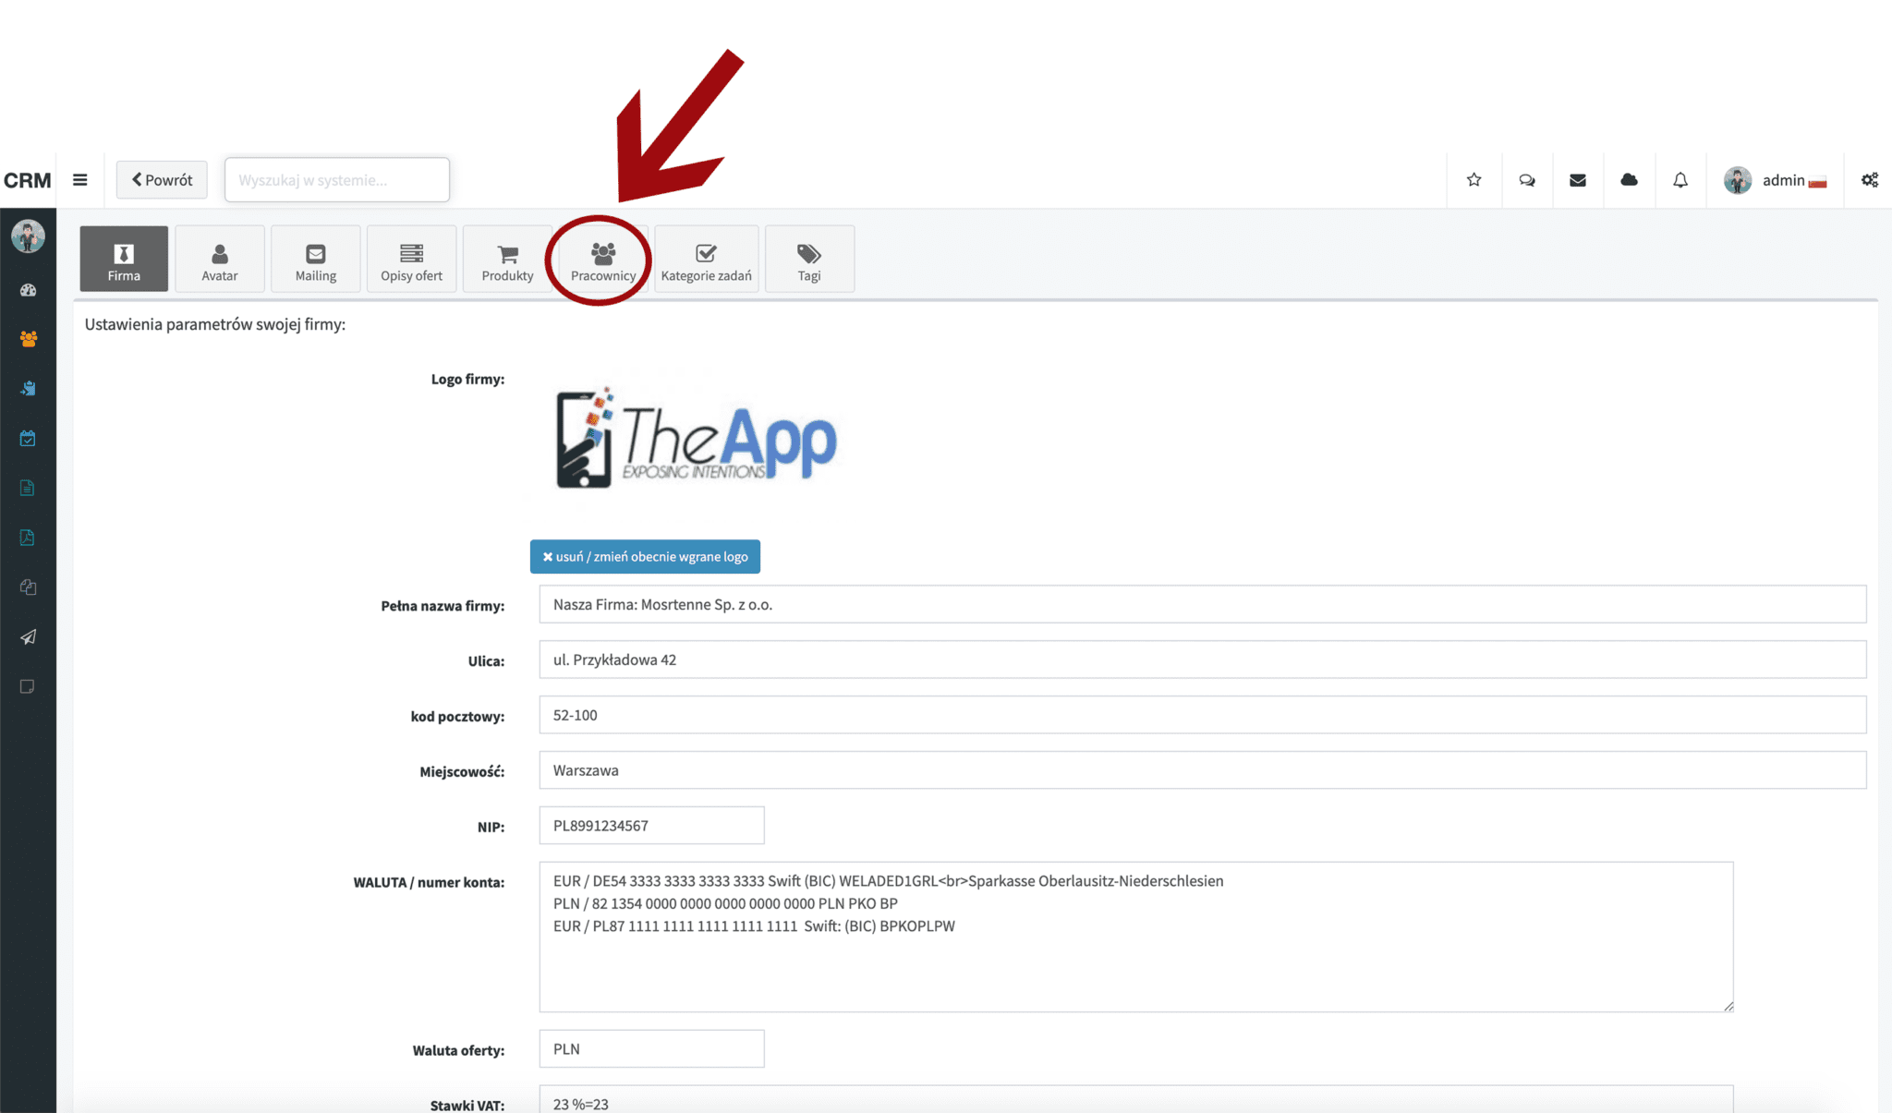Viewport: 1892px width, 1113px height.
Task: Click the WALUTA / numer konta textarea
Action: point(1136,937)
